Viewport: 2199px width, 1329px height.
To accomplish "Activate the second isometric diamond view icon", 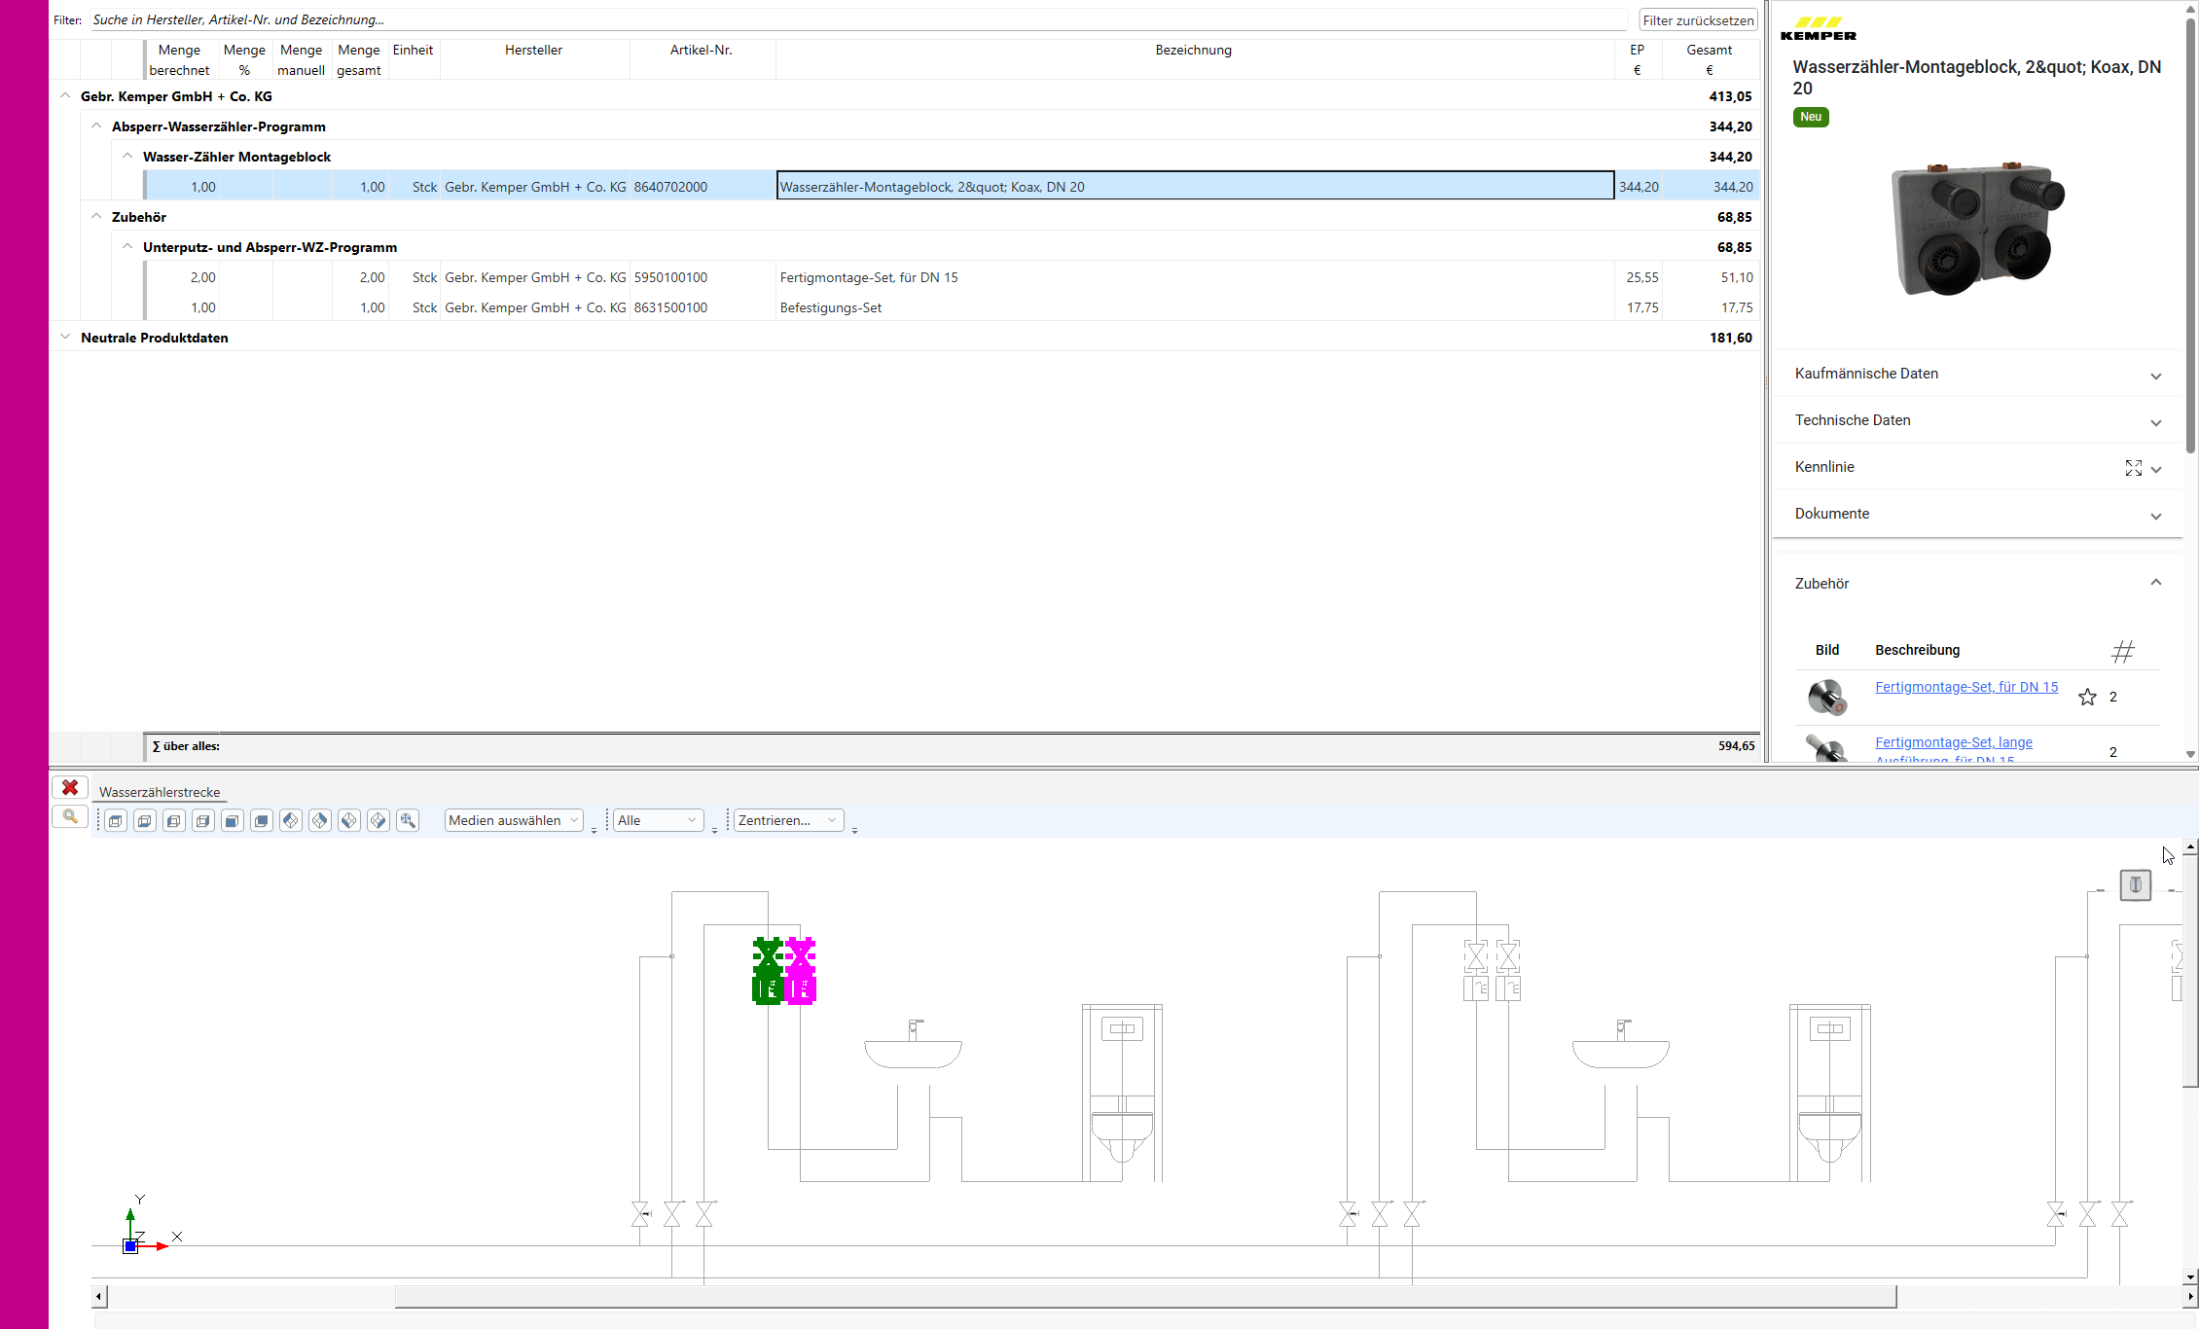I will point(320,821).
